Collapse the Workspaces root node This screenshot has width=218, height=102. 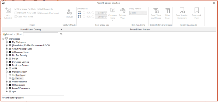pyautogui.click(x=3, y=39)
